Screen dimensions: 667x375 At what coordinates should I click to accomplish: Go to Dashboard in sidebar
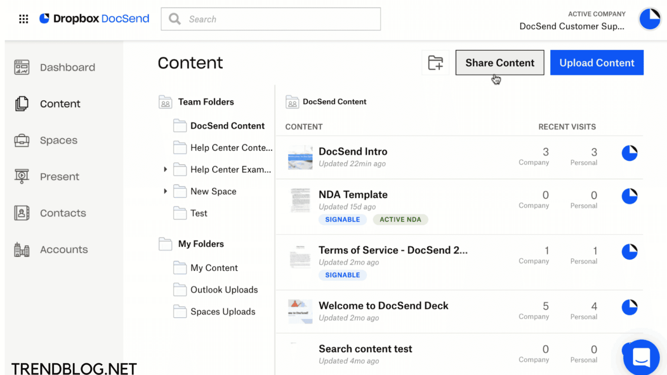coord(67,67)
